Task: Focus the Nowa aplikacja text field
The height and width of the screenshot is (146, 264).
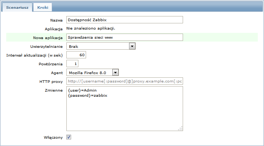Action: click(125, 37)
